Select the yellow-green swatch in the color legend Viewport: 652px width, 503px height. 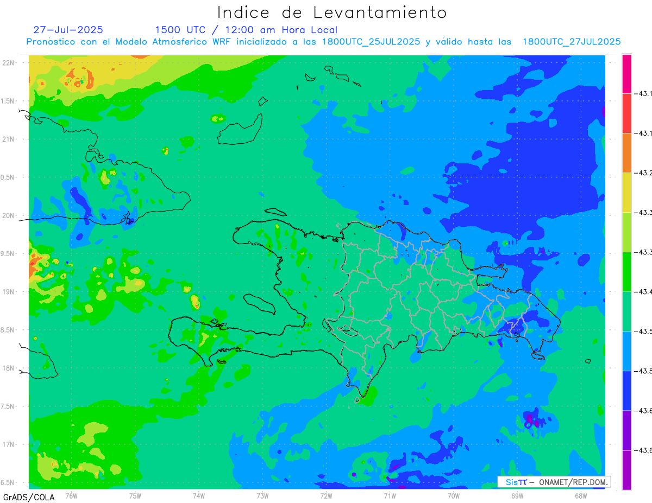626,232
